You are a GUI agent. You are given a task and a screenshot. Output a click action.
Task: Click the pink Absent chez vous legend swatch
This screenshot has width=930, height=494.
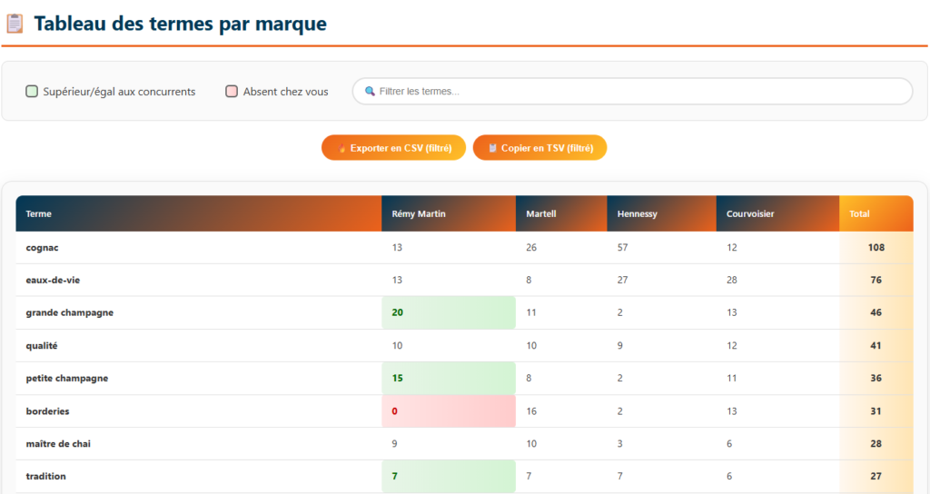point(232,92)
